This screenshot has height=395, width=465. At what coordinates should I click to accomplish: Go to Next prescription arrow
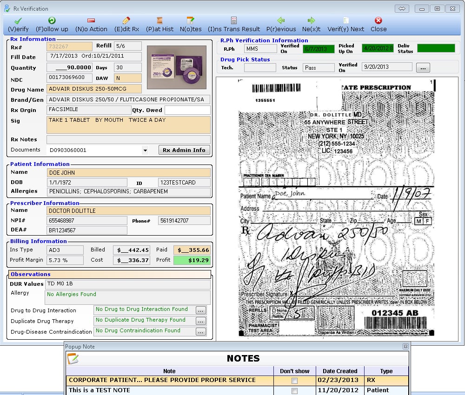pos(311,21)
